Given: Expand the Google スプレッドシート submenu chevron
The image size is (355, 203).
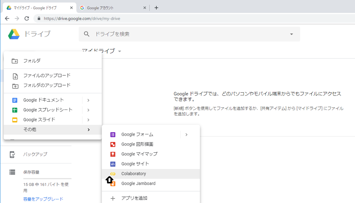Looking at the screenshot, I should point(88,110).
